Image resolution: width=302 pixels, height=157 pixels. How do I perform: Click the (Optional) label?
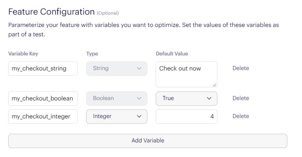108,13
